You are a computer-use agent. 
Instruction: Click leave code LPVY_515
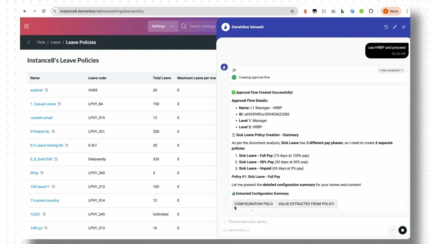coord(97,118)
